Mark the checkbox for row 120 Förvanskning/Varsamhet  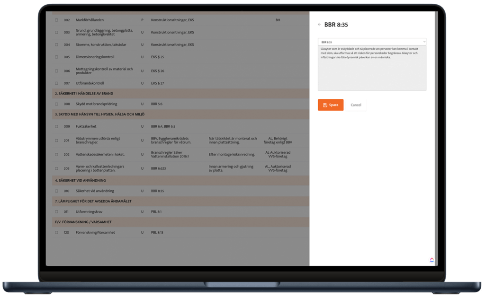(x=56, y=233)
